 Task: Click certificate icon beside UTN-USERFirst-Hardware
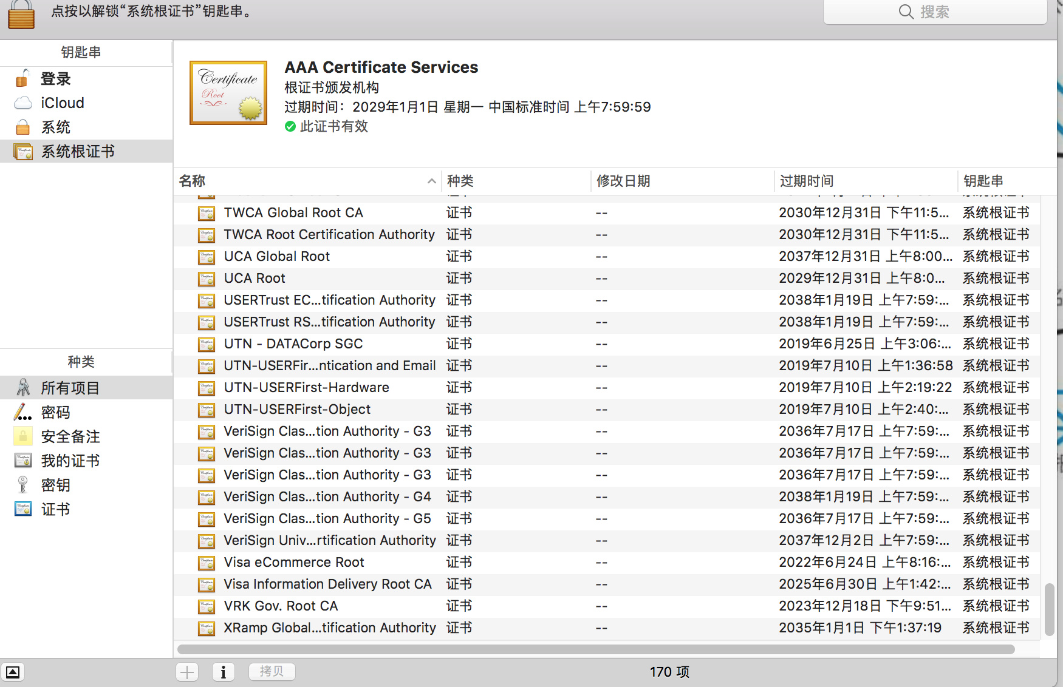(x=207, y=388)
